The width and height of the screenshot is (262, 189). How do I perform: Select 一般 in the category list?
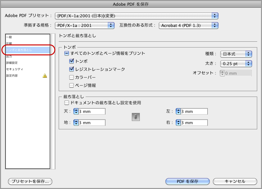pyautogui.click(x=28, y=37)
